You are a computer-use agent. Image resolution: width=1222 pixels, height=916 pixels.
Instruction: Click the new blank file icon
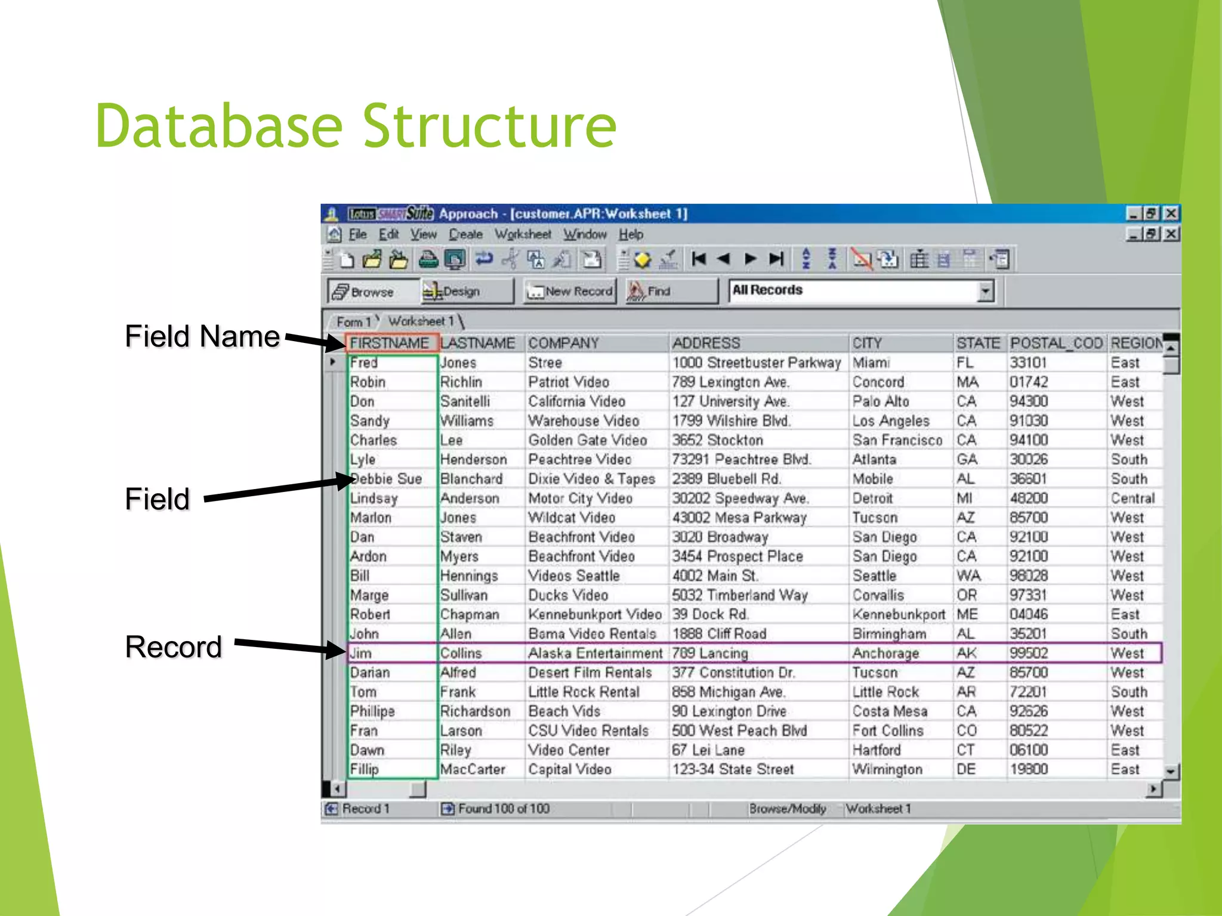[x=347, y=260]
